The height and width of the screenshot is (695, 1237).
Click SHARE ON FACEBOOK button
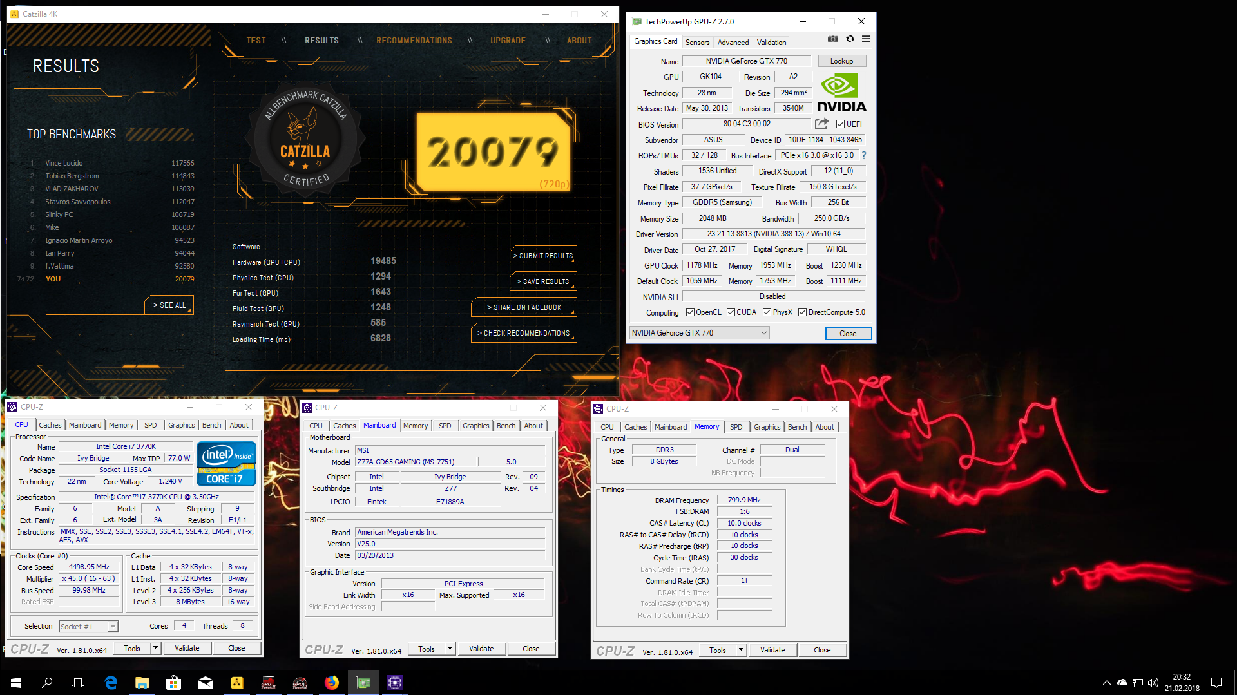click(524, 307)
